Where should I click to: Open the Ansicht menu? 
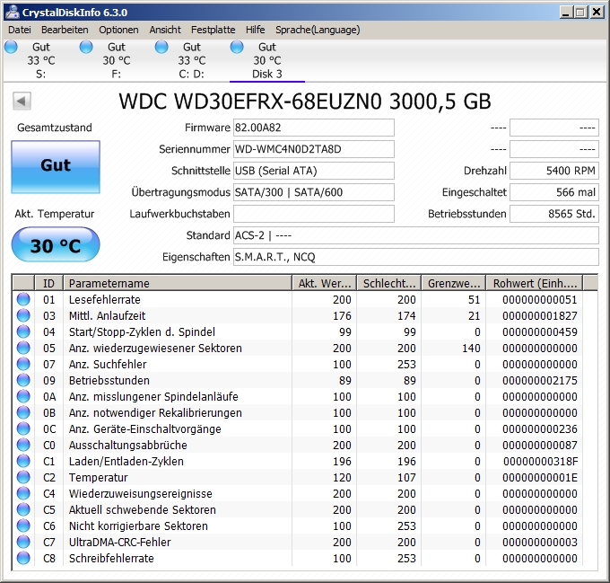pyautogui.click(x=165, y=30)
